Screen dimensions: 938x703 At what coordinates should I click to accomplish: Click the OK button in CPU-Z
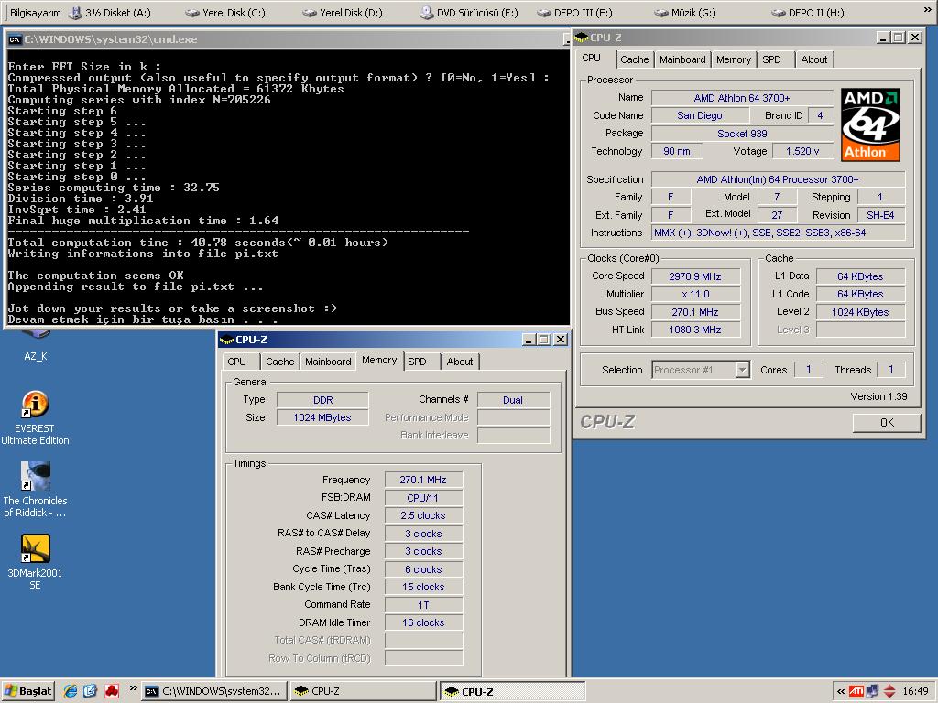click(x=887, y=423)
